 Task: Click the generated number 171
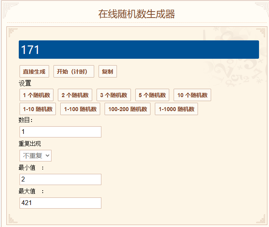(30, 50)
